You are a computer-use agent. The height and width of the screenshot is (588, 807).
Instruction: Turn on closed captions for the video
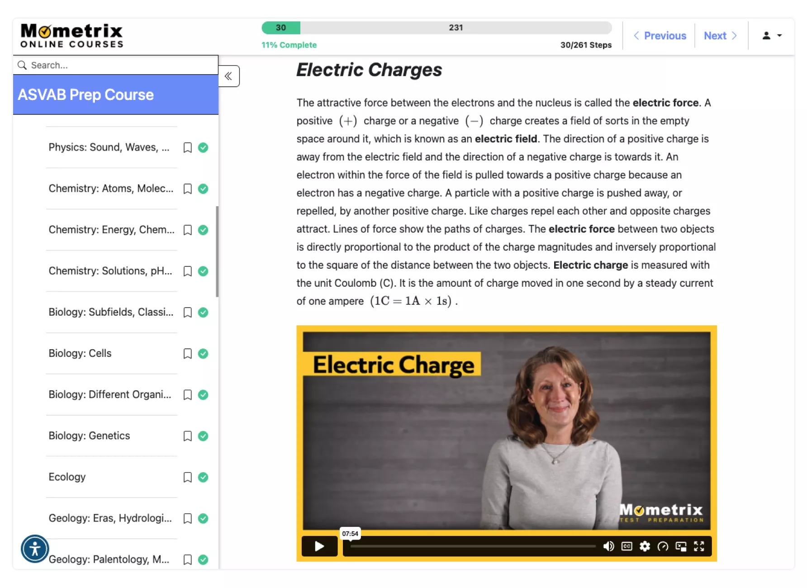click(627, 546)
